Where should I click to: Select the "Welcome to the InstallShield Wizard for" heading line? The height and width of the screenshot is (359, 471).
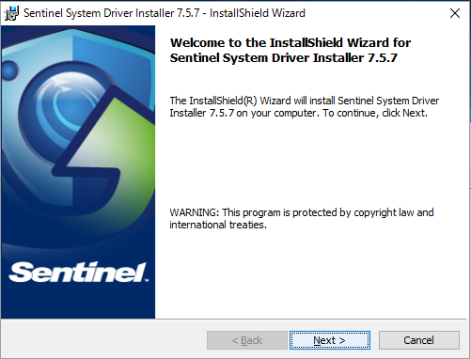[x=290, y=42]
